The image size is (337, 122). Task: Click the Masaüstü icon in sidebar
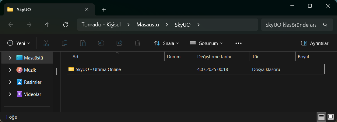click(x=19, y=58)
